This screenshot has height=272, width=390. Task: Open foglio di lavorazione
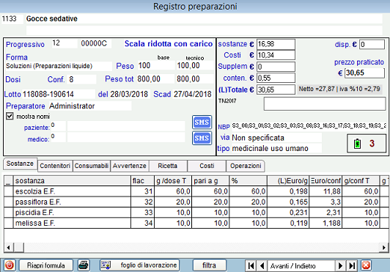point(139,265)
